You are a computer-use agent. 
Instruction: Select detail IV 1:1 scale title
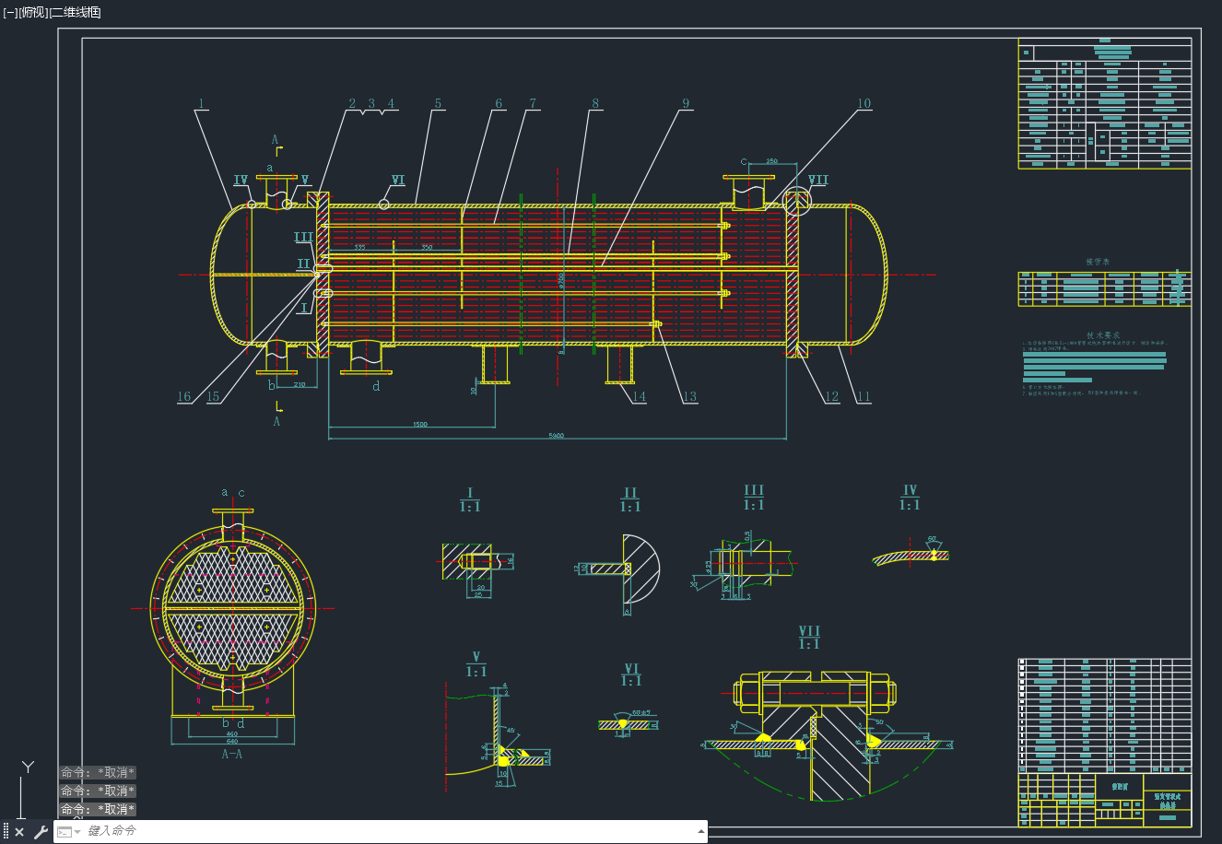tap(910, 498)
